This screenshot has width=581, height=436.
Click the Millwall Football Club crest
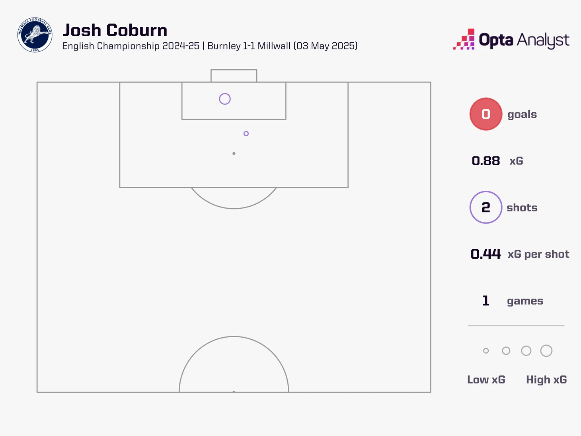click(x=35, y=35)
